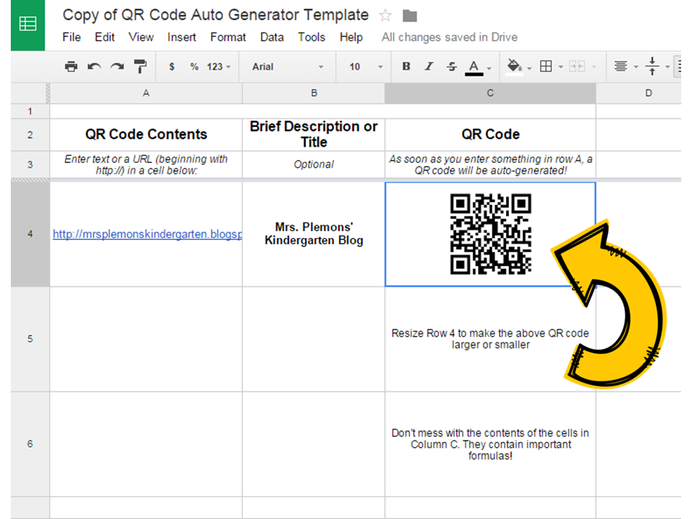Toggle italic formatting
The image size is (692, 519).
[429, 66]
